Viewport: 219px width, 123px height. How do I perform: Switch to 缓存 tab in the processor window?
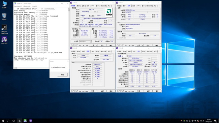tap(79, 6)
